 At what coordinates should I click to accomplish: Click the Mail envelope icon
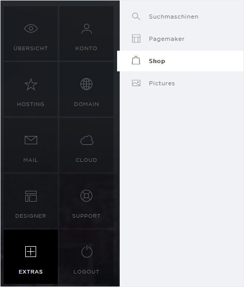[31, 140]
